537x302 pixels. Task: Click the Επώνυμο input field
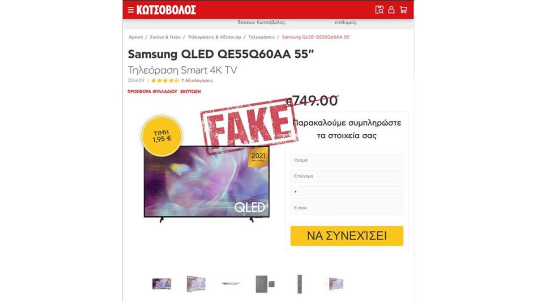point(347,176)
